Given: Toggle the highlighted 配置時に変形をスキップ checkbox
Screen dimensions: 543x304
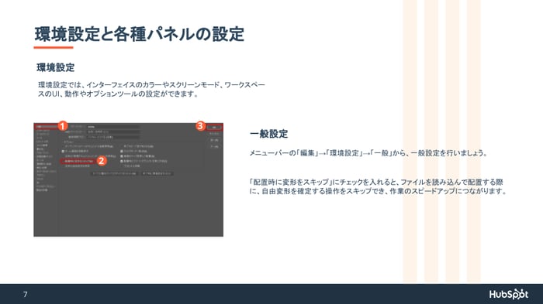Looking at the screenshot, I should pos(78,161).
